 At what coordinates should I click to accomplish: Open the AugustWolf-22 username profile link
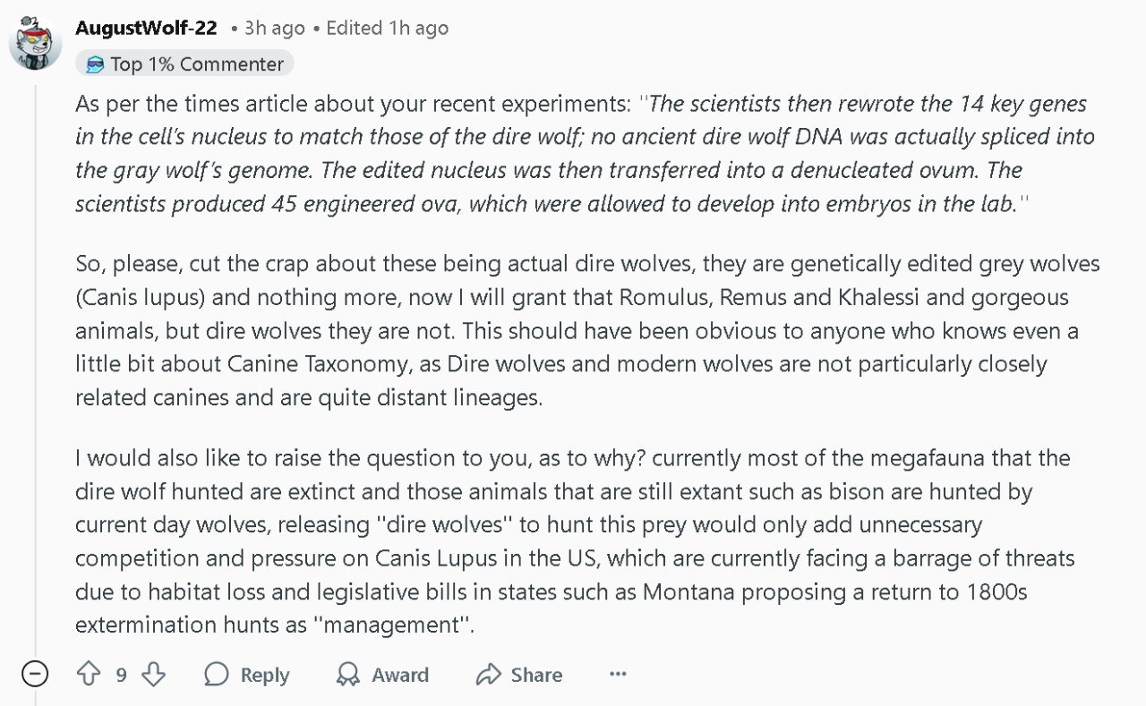(146, 28)
